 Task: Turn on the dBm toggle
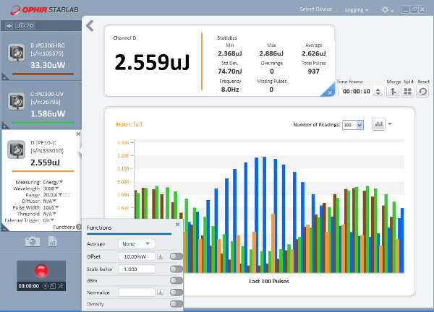click(176, 280)
